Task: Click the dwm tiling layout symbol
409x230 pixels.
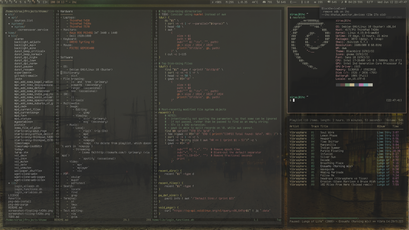Action: point(45,2)
